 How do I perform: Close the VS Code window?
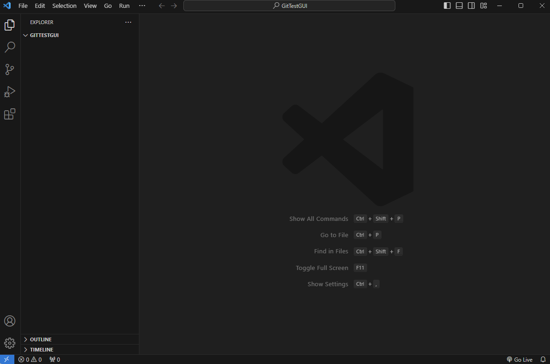coord(542,6)
